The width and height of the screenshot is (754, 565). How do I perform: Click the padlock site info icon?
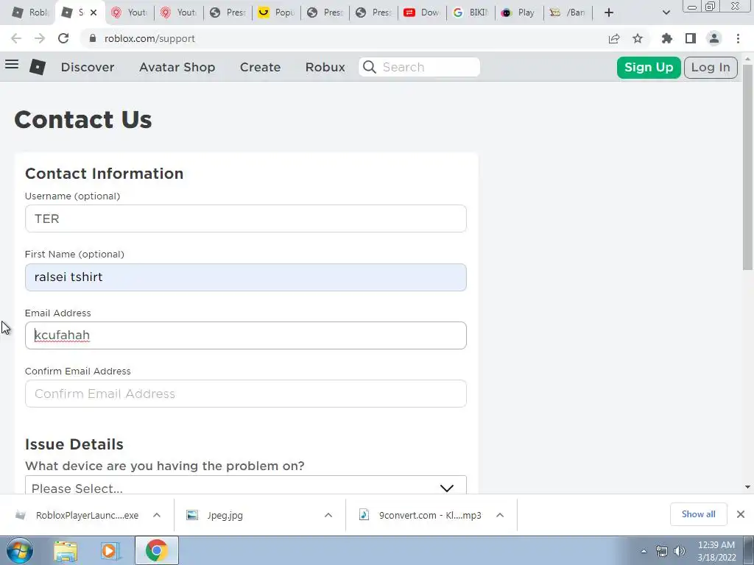pyautogui.click(x=93, y=38)
